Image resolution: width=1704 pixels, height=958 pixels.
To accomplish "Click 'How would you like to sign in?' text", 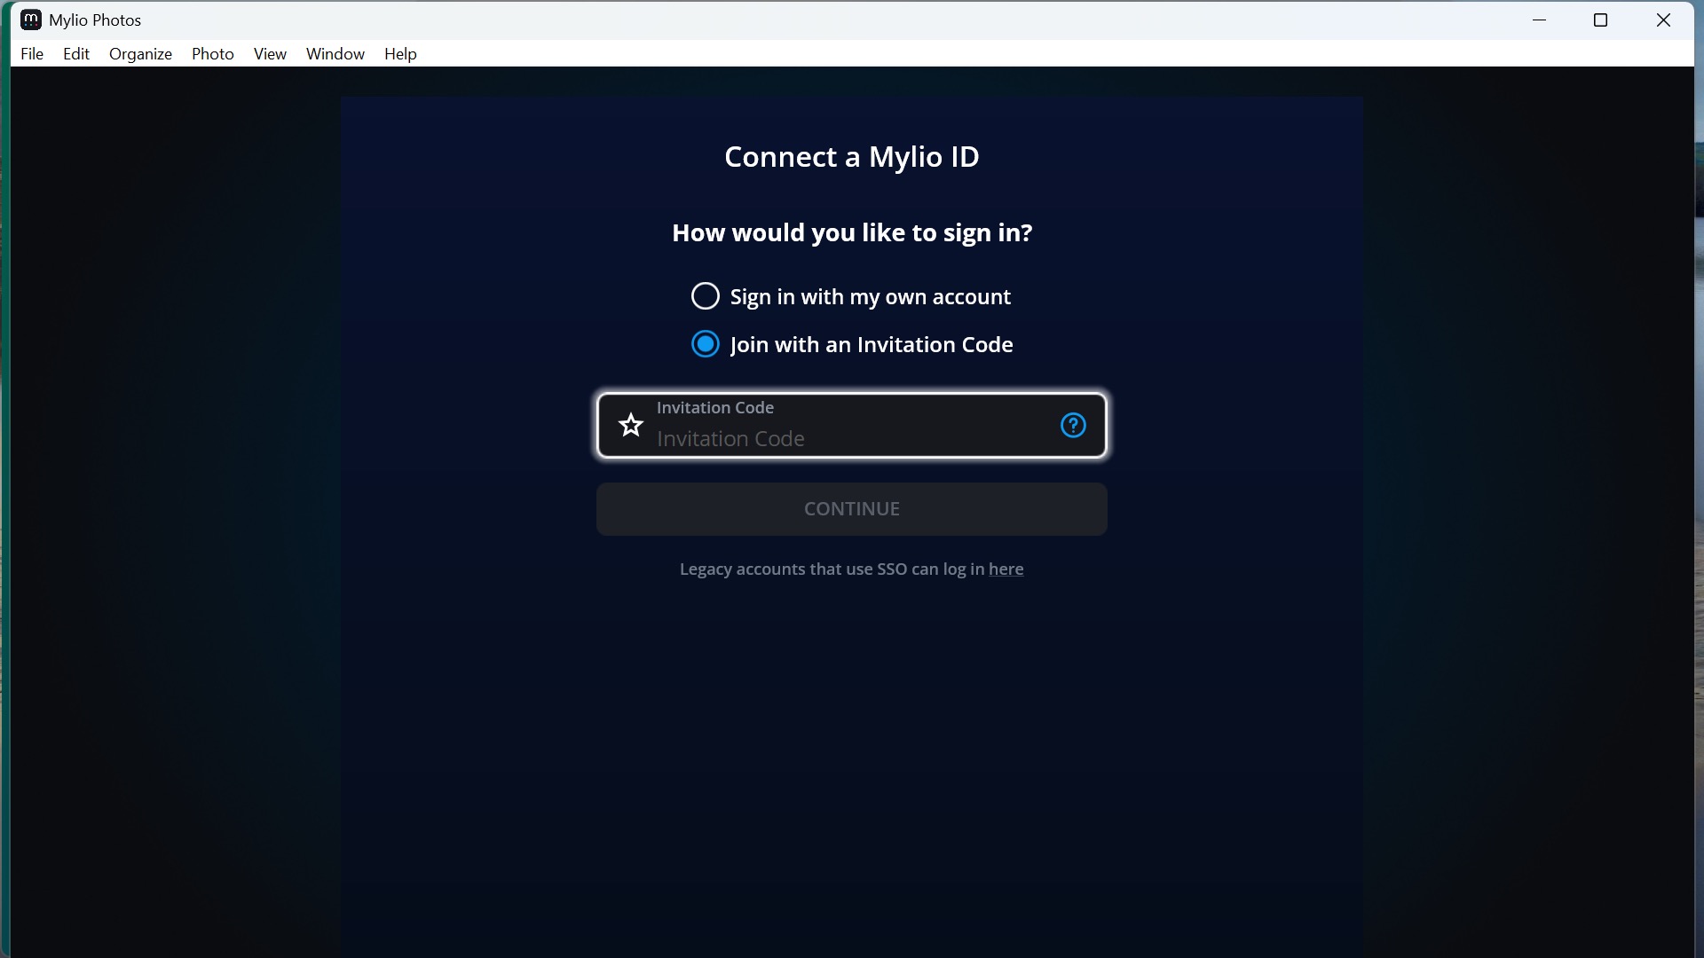I will click(852, 232).
